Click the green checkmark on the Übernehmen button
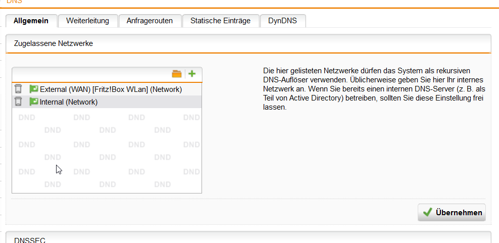The width and height of the screenshot is (499, 243). [x=427, y=212]
